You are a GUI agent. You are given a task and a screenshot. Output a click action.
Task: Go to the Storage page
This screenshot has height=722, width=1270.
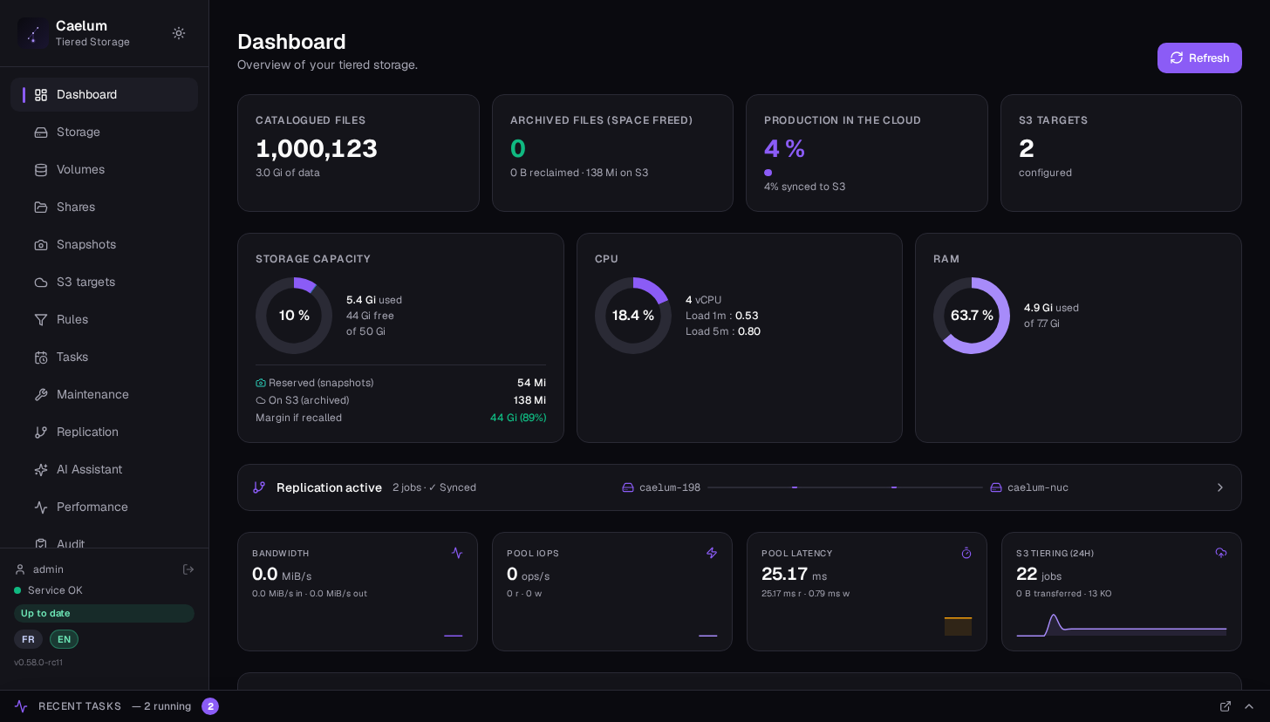click(x=105, y=132)
